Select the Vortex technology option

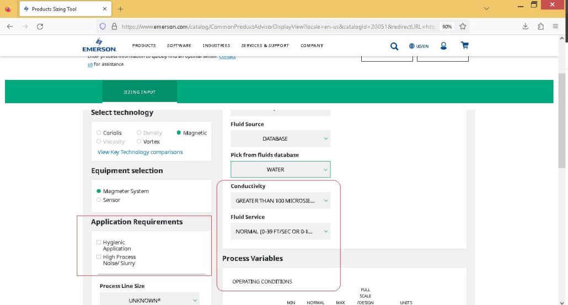139,141
